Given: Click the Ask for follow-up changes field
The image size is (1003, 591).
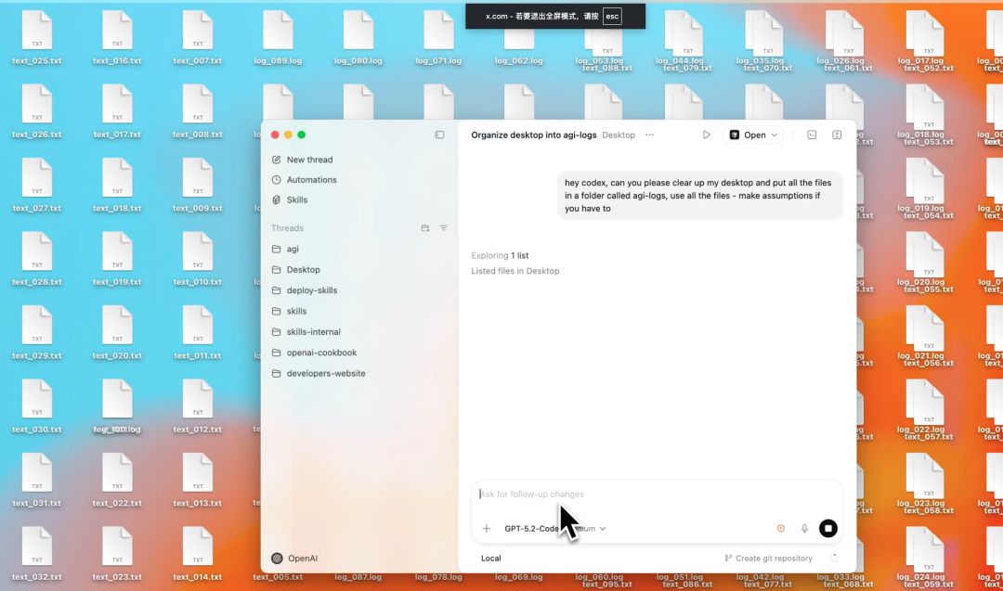Looking at the screenshot, I should pyautogui.click(x=650, y=495).
